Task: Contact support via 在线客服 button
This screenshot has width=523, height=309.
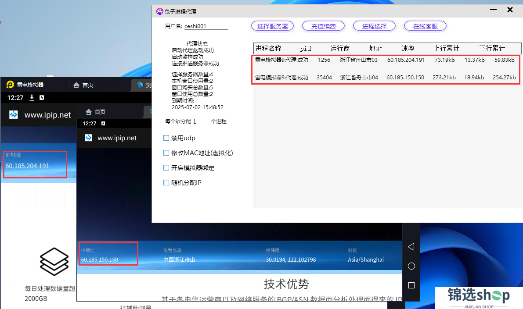Action: coord(425,26)
